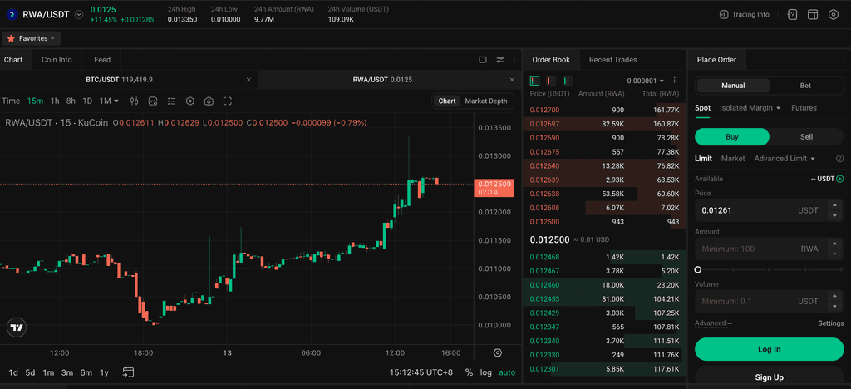Expand the RWA/USDT pair selector dropdown
The width and height of the screenshot is (851, 389).
tap(79, 15)
